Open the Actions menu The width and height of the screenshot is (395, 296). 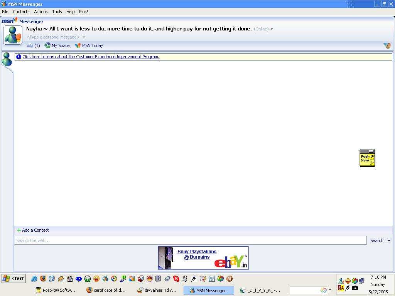click(x=41, y=12)
